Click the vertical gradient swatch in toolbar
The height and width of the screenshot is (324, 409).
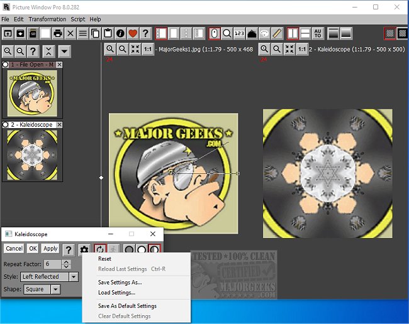point(333,33)
